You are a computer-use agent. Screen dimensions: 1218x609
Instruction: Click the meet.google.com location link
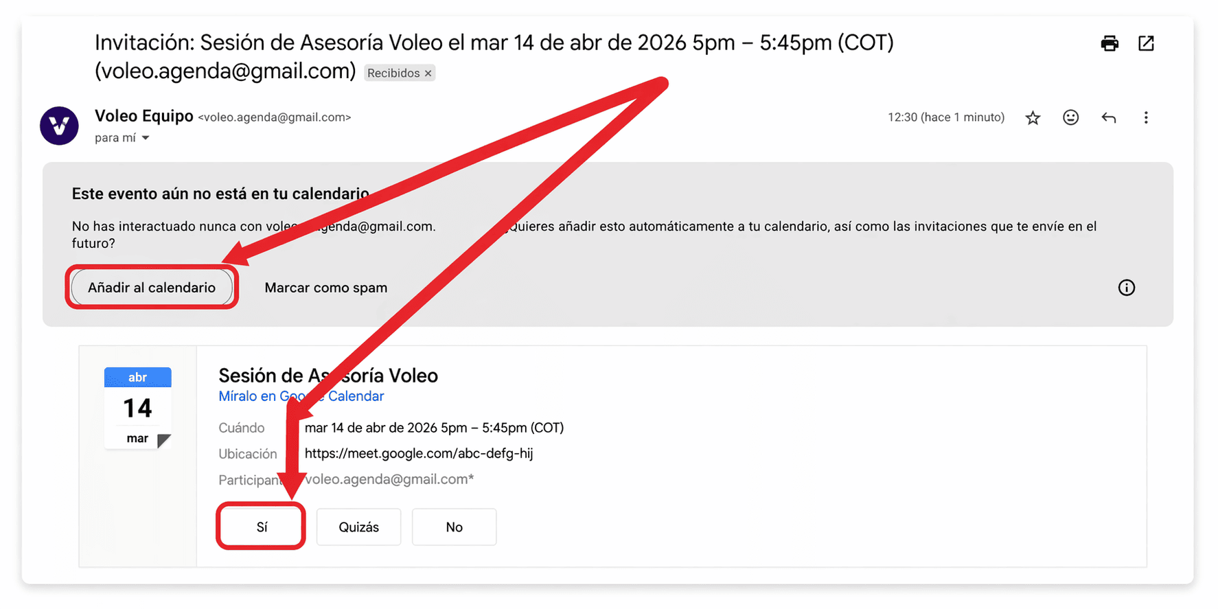coord(418,453)
